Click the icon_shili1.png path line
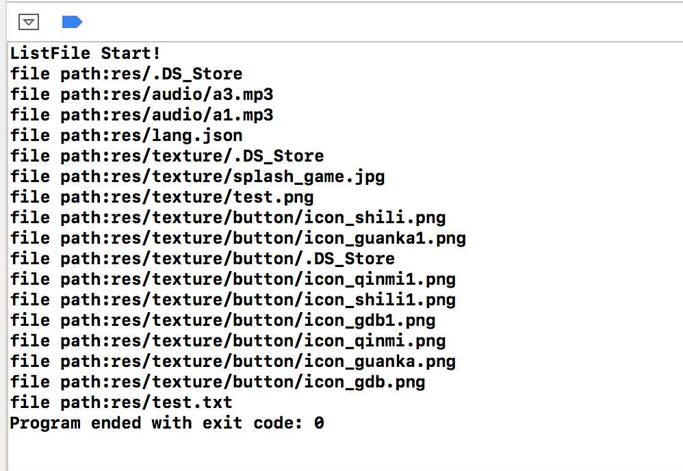683x471 pixels. pos(233,299)
